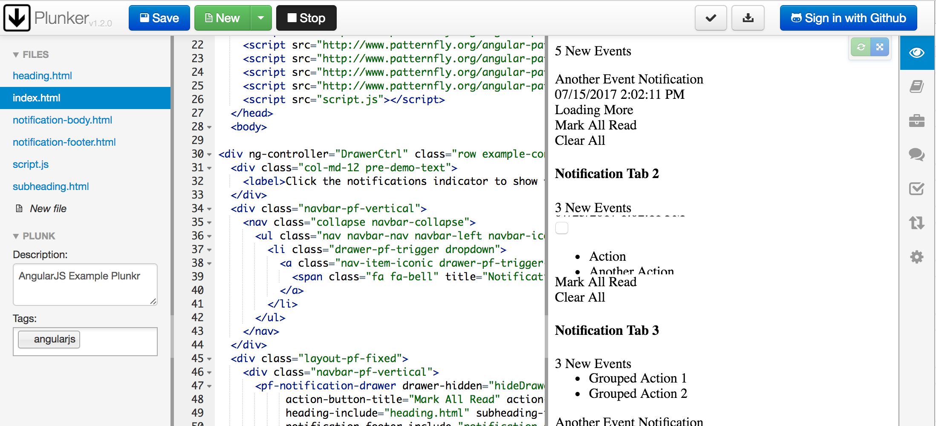Collapse the PLUNK section

pyautogui.click(x=34, y=236)
